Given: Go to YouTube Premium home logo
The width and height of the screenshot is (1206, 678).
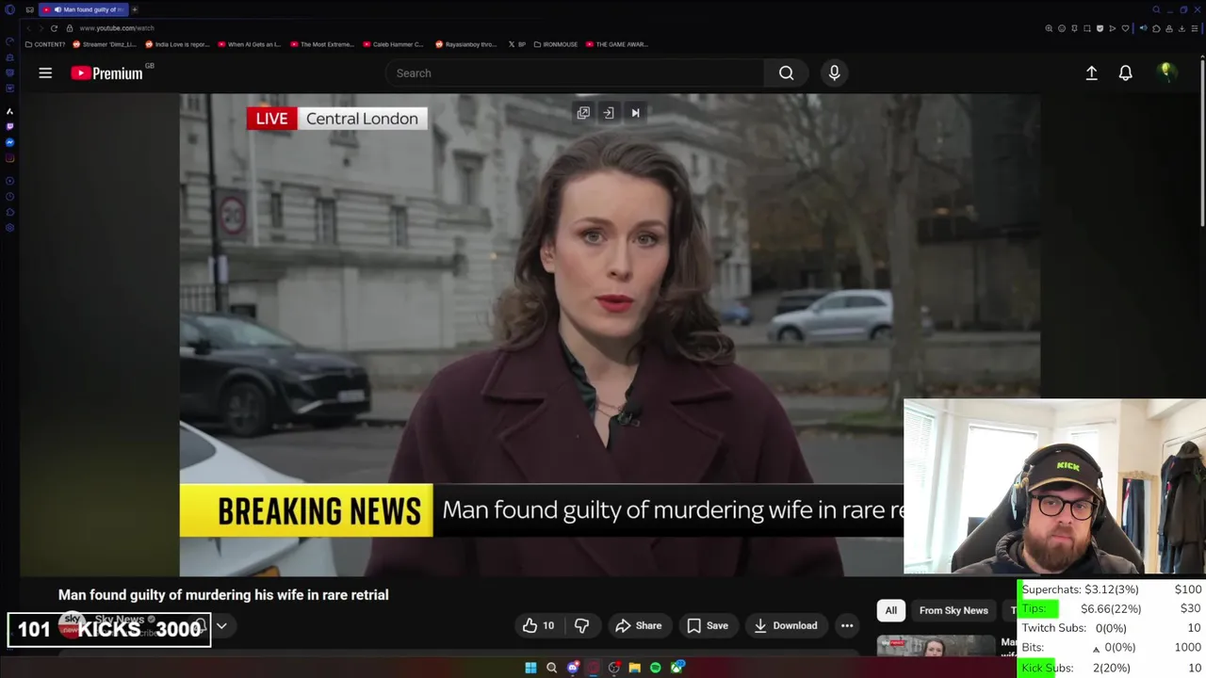Looking at the screenshot, I should [106, 73].
